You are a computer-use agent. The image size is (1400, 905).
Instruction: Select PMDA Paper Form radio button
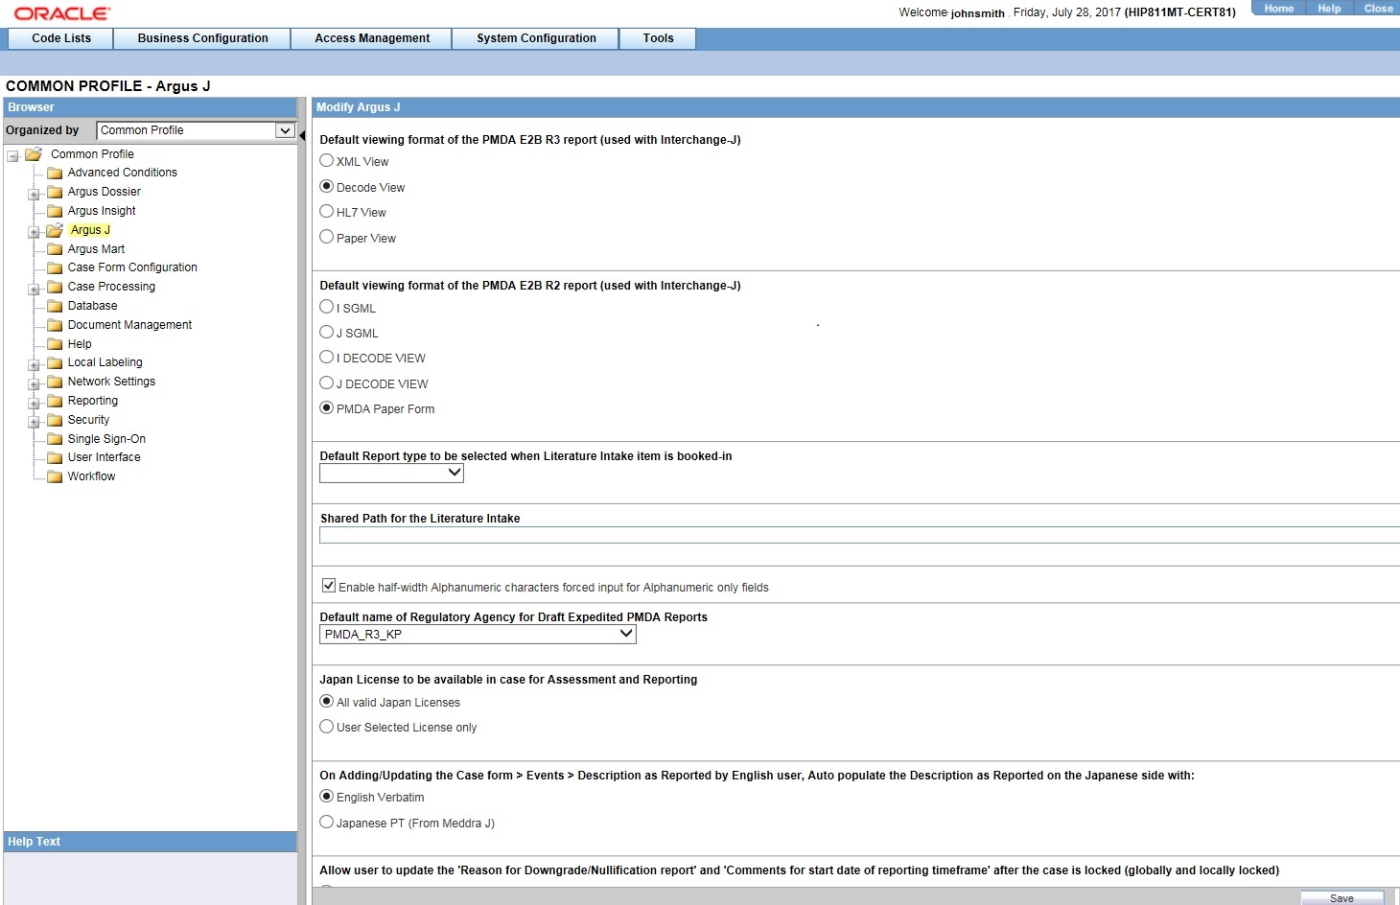[327, 408]
